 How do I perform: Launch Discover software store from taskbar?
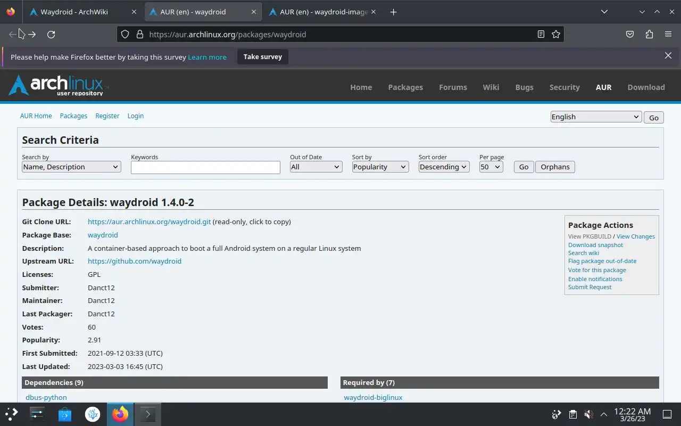click(65, 414)
